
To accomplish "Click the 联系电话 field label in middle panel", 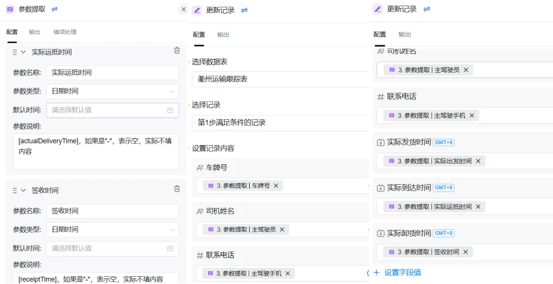I will point(220,255).
